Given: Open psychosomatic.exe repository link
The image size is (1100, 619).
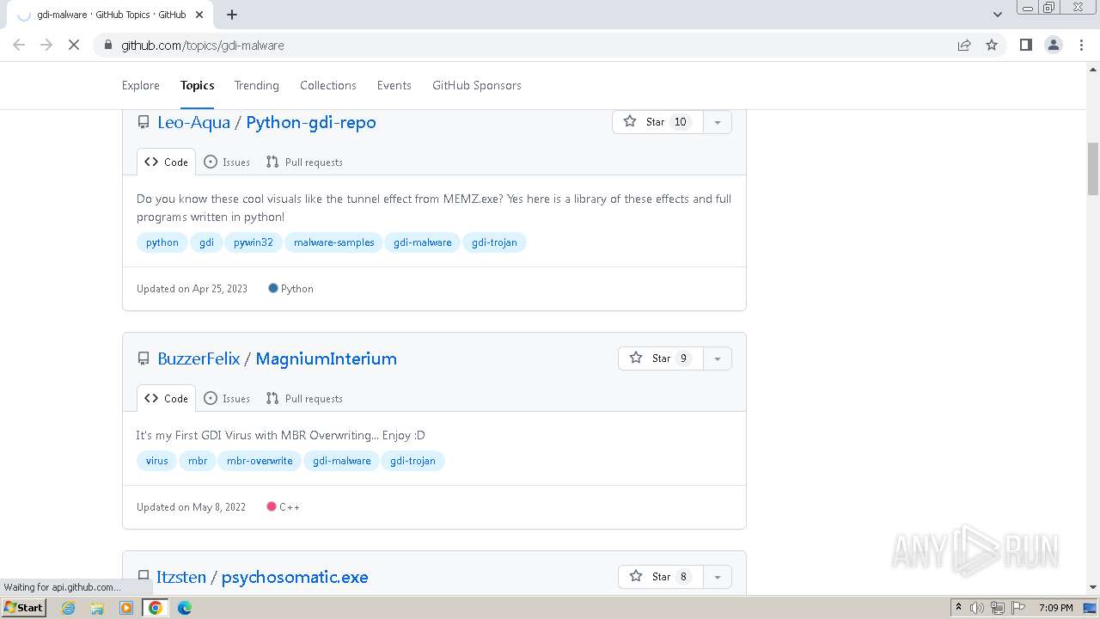Looking at the screenshot, I should pyautogui.click(x=295, y=577).
